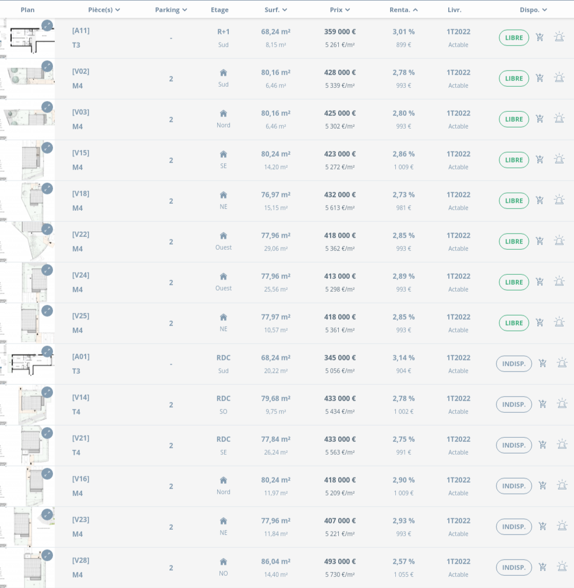Open lot V23 reference link
The width and height of the screenshot is (574, 588).
81,520
